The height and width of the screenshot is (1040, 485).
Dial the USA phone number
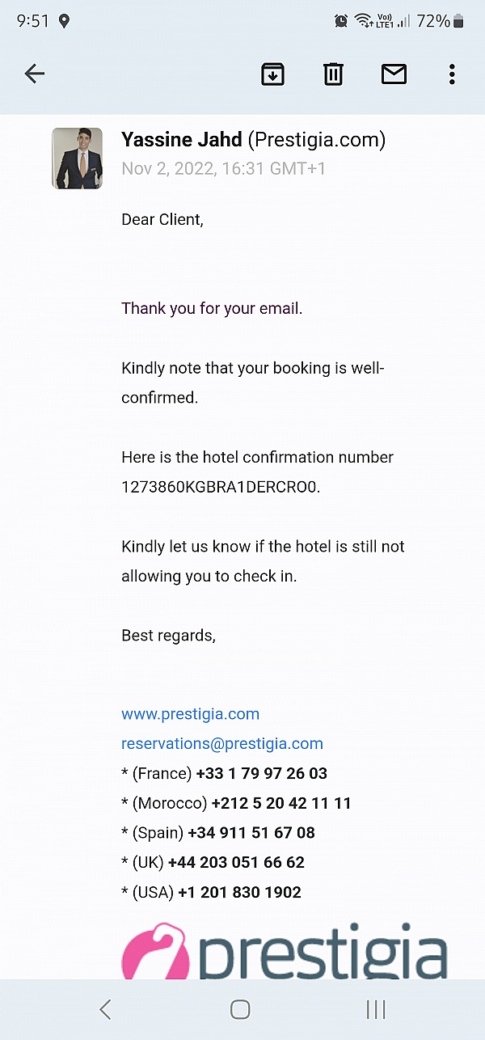[x=239, y=893]
